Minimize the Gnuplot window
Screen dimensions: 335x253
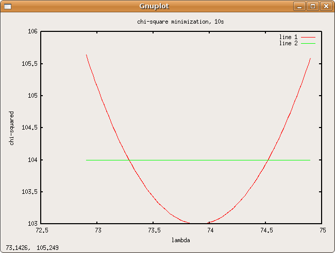click(299, 6)
